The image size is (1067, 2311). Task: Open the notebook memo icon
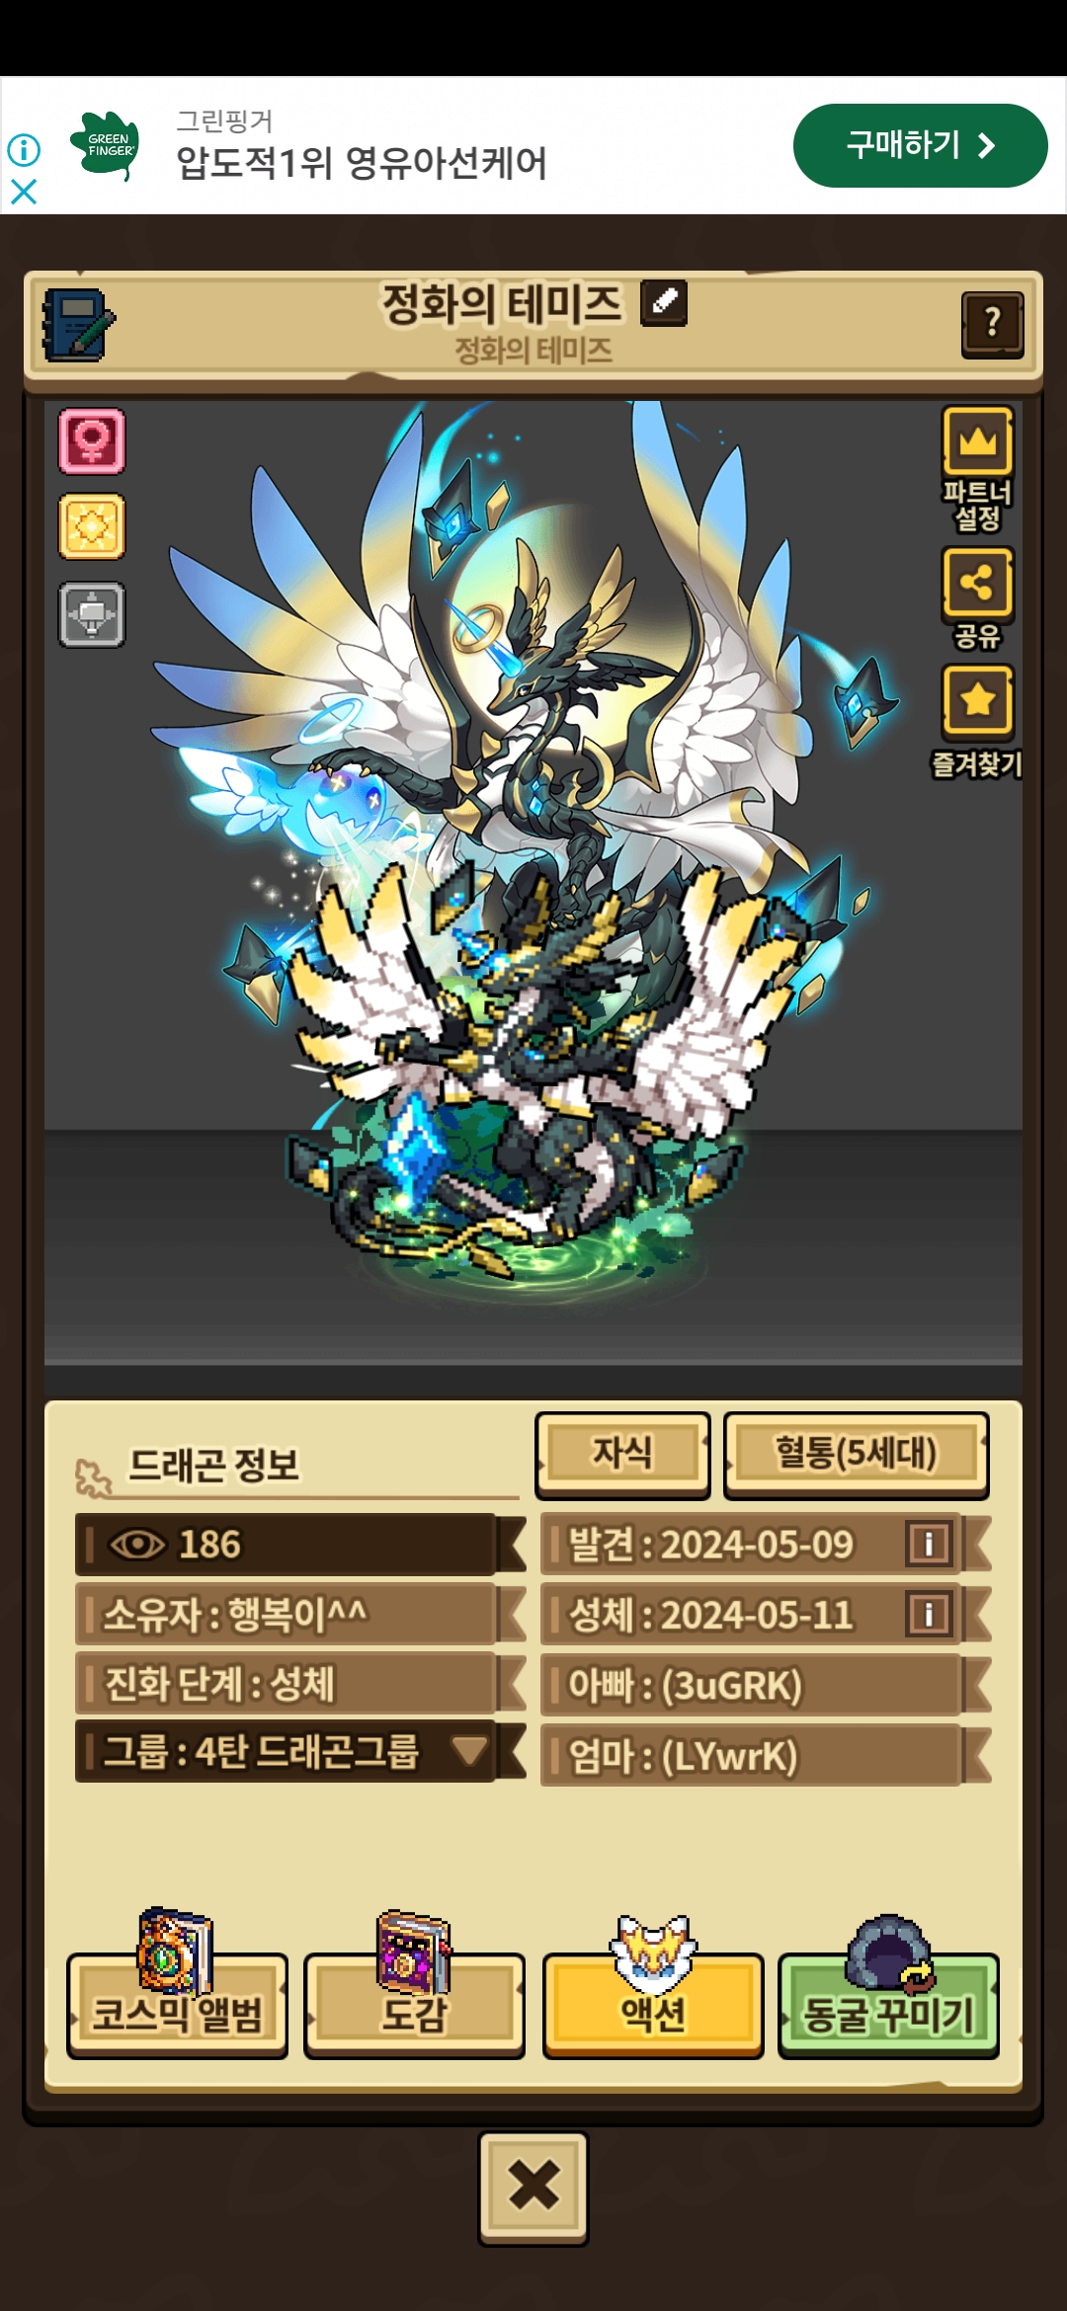78,324
